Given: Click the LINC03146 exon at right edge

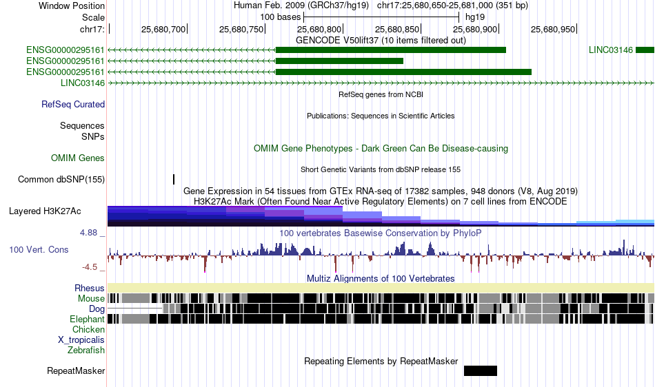Looking at the screenshot, I should pos(645,50).
